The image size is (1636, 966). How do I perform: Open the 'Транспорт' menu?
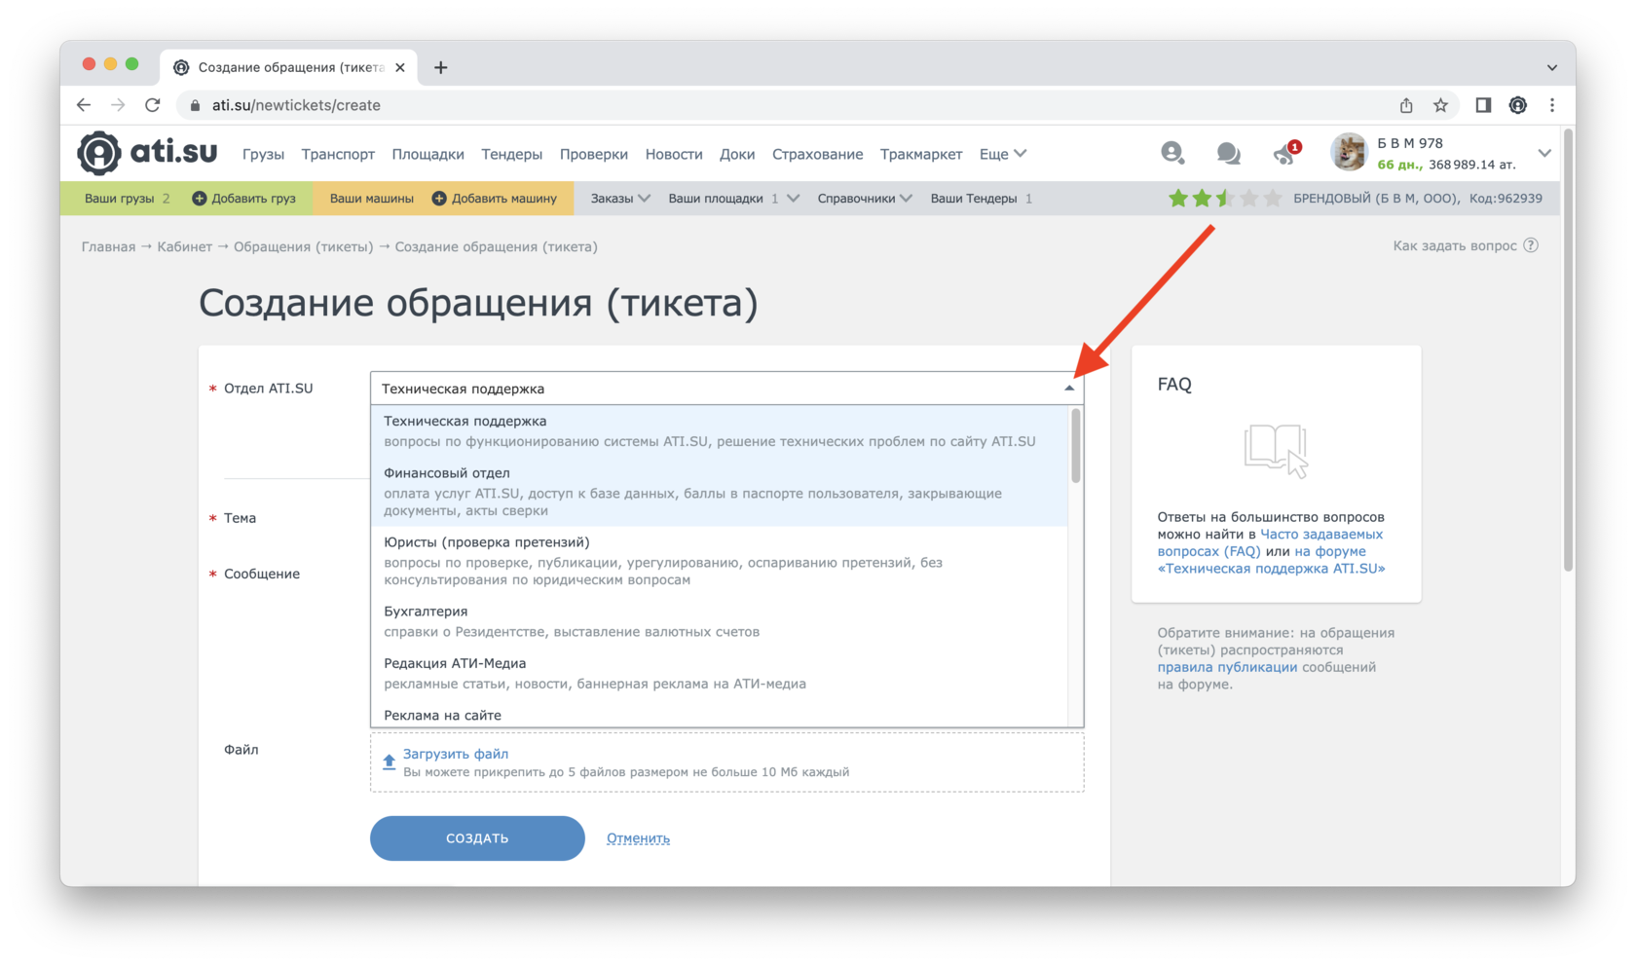pos(338,154)
